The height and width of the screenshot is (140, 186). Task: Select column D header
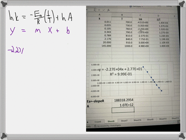pos(158,16)
